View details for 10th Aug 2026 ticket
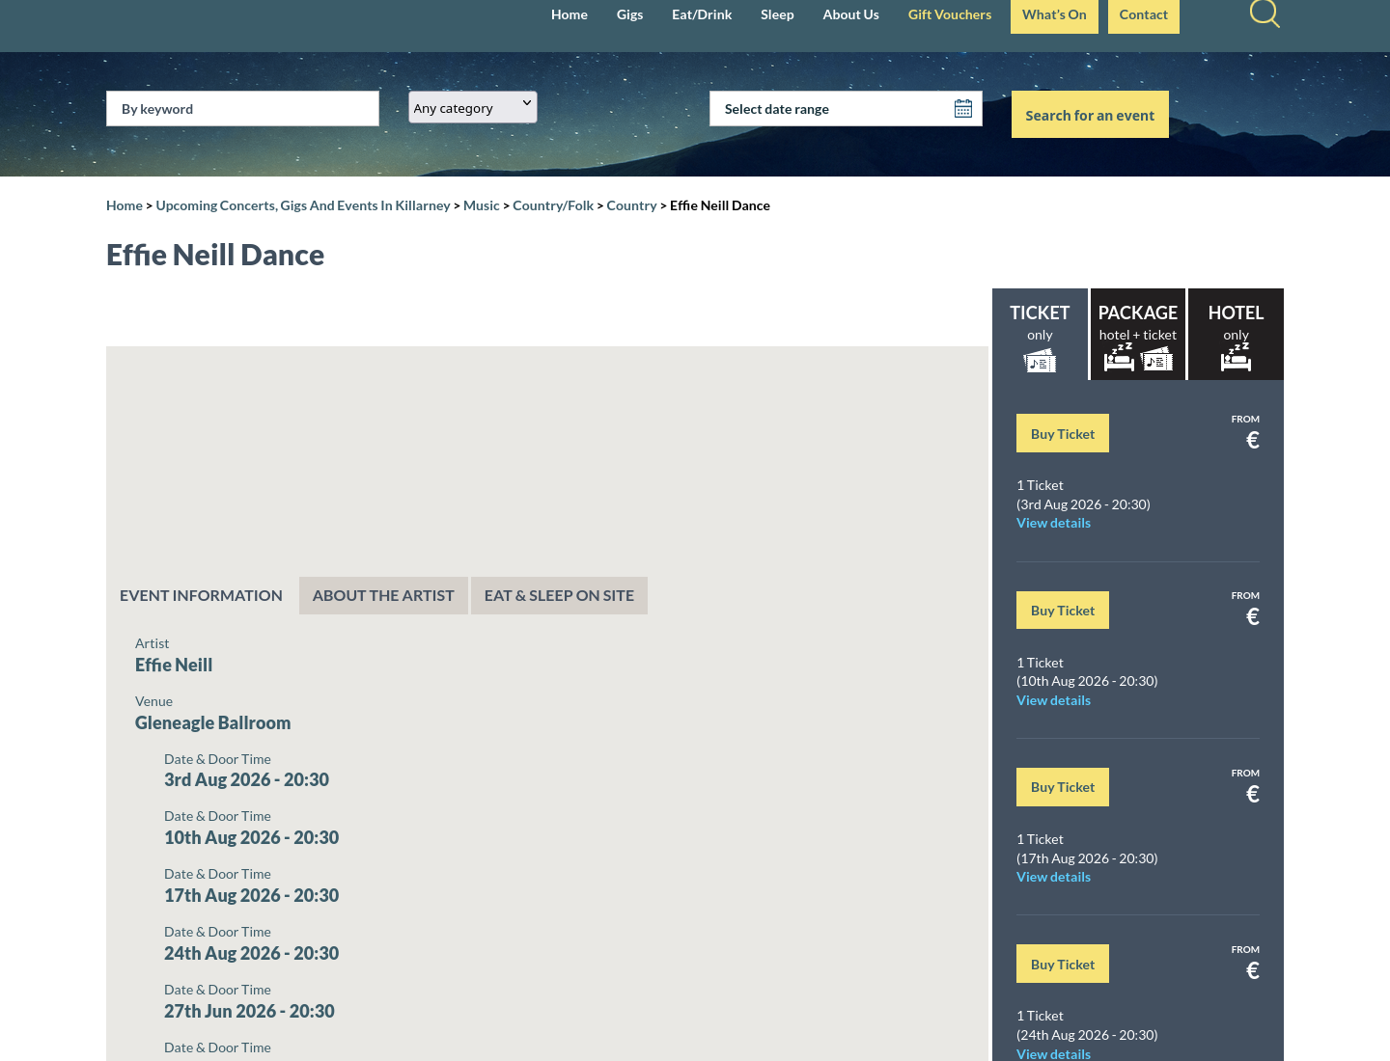 click(x=1053, y=700)
